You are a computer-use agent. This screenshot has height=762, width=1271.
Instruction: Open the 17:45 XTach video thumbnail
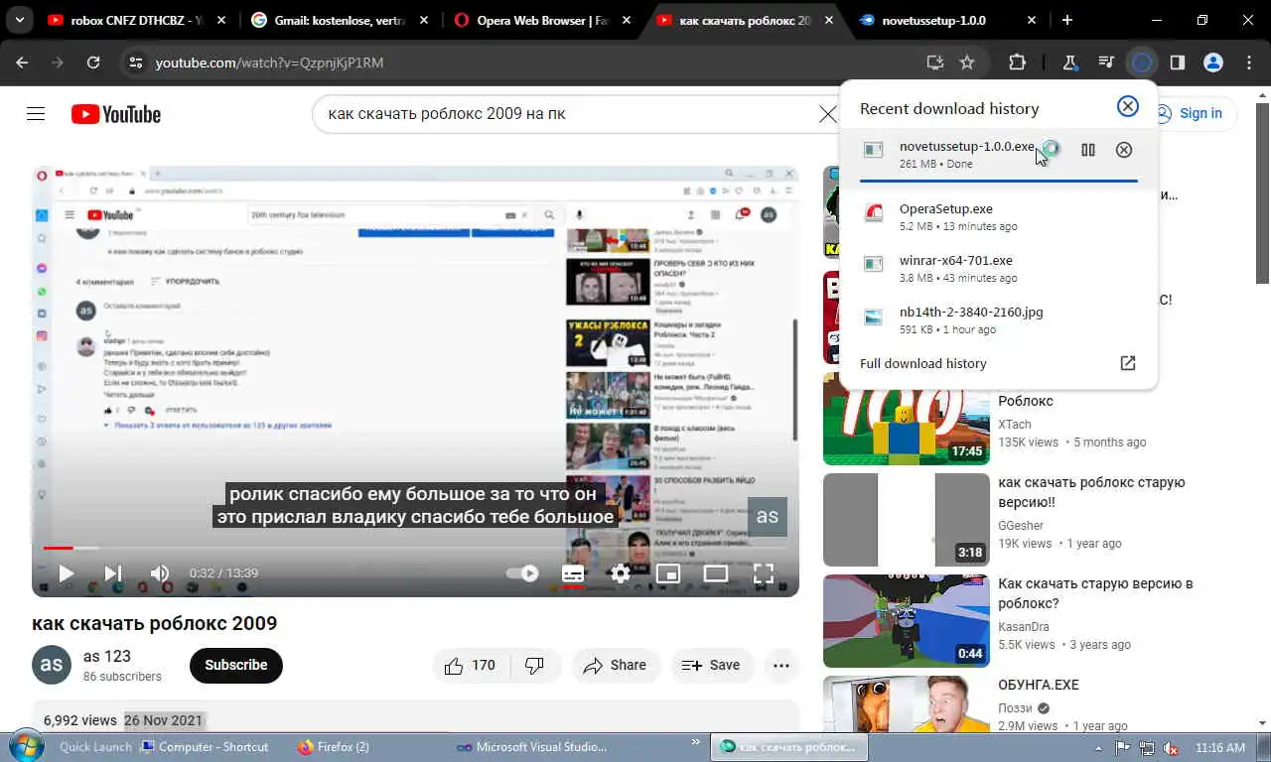click(907, 419)
